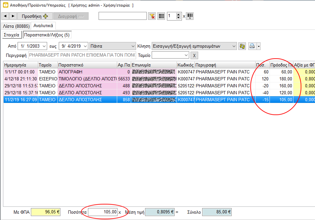Click date cell 4/12/18 21:11:30
Image resolution: width=315 pixels, height=220 pixels.
pos(21,79)
